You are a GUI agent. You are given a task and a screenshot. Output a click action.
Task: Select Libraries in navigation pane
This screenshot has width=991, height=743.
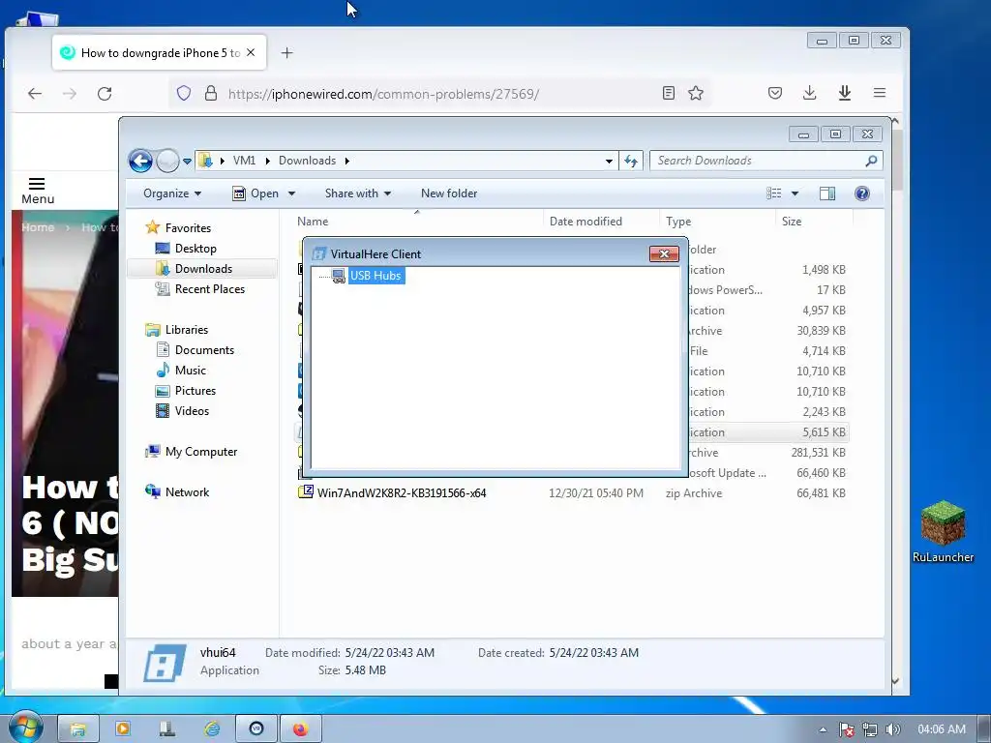pos(187,330)
